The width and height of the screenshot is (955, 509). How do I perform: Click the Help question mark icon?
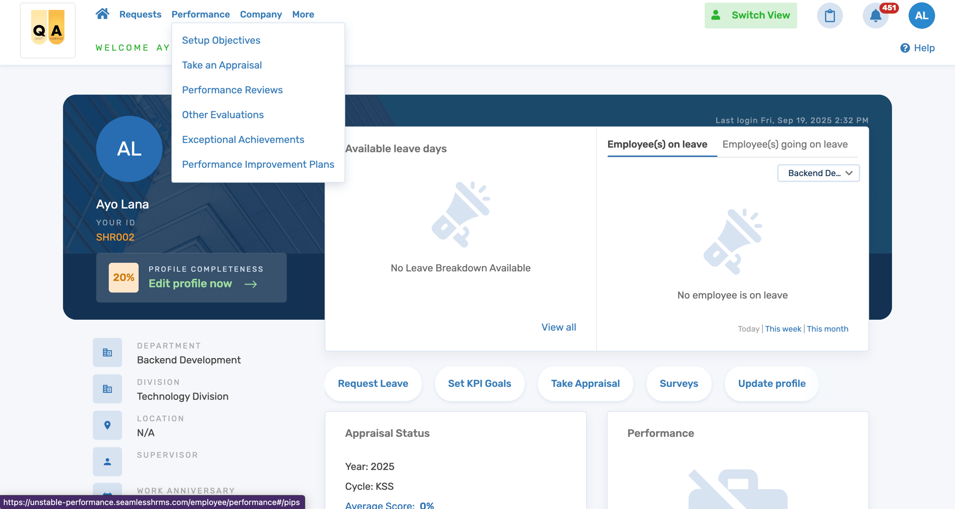(x=905, y=48)
